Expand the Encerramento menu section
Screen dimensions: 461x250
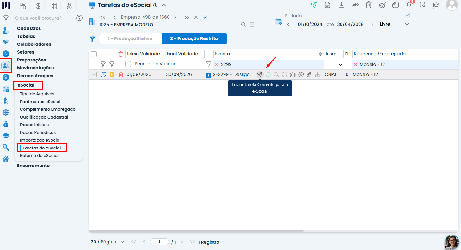click(x=33, y=166)
